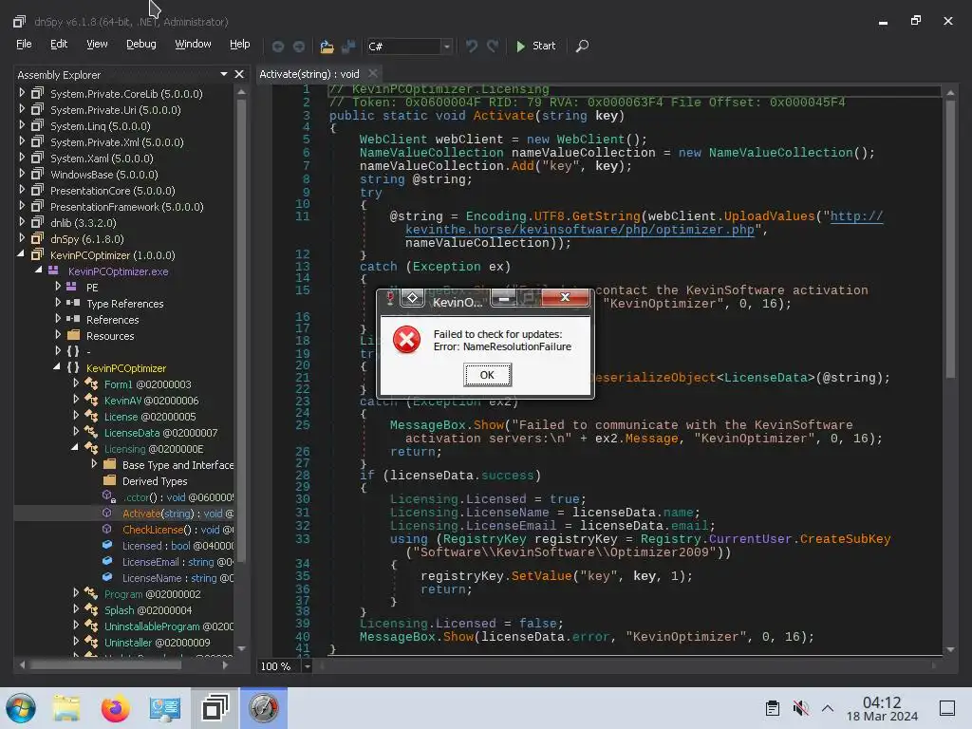The width and height of the screenshot is (972, 729).
Task: Select the Splash class in tree
Action: [x=147, y=610]
